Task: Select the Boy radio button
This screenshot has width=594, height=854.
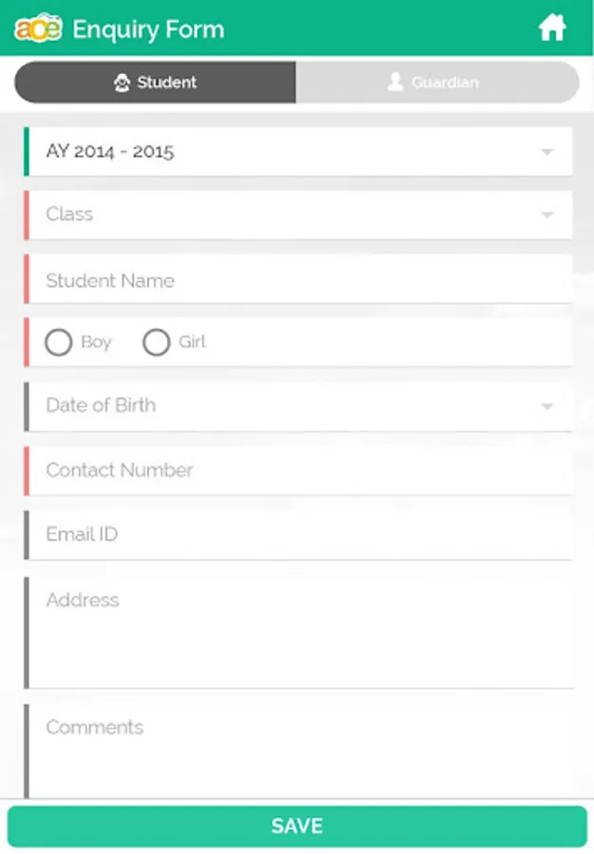Action: point(59,343)
